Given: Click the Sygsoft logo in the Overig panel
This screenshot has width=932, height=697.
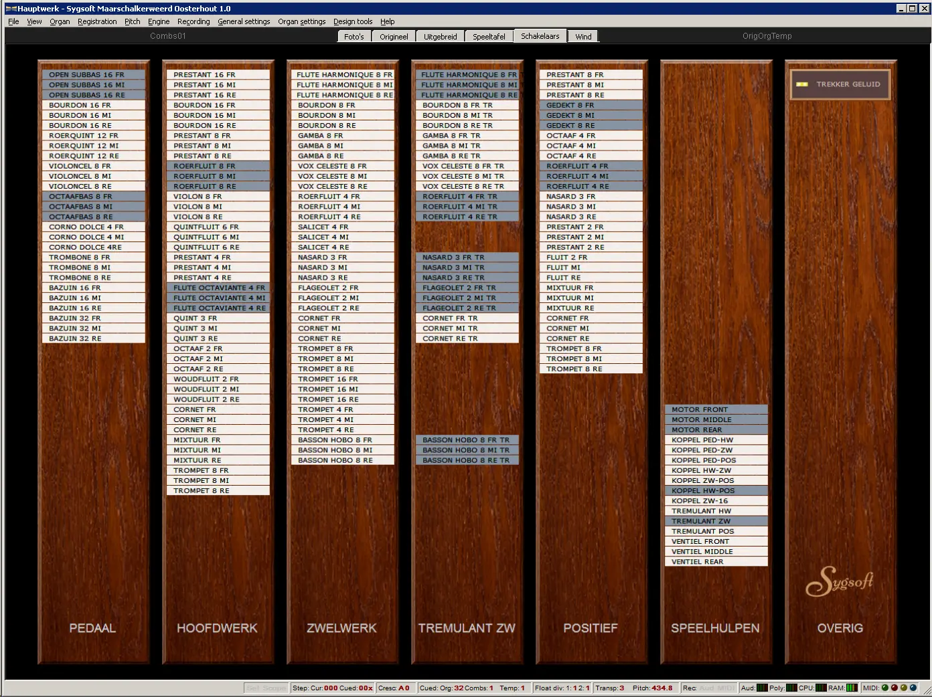Looking at the screenshot, I should click(x=840, y=581).
